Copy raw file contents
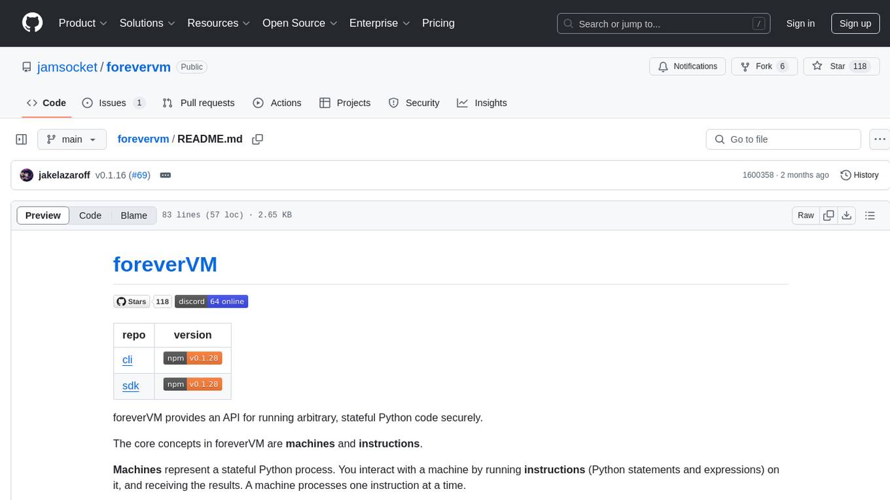890x500 pixels. [828, 215]
